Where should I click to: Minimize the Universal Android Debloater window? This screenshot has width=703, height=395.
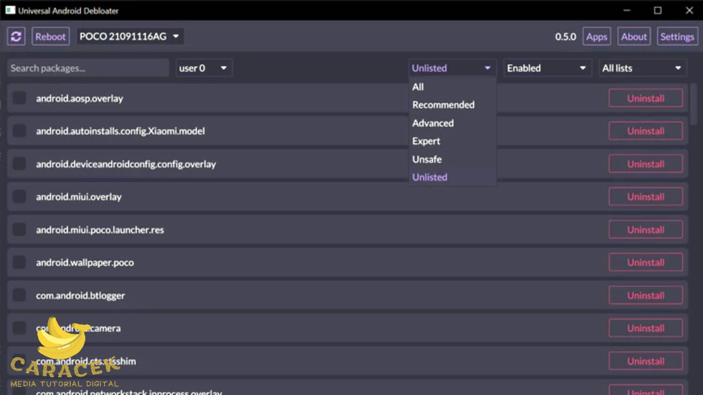click(x=627, y=10)
